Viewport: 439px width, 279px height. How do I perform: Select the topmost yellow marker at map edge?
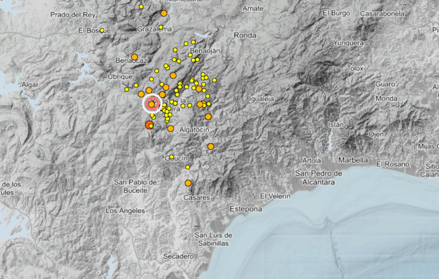click(141, 7)
